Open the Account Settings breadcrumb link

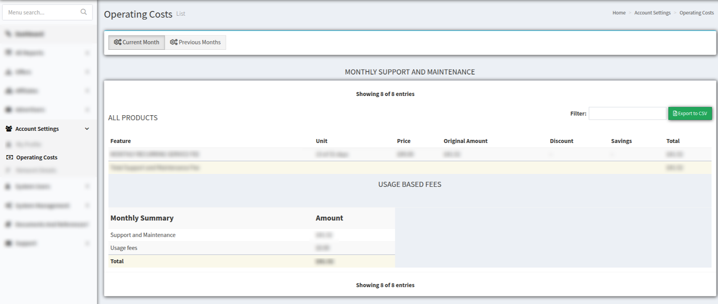point(652,13)
